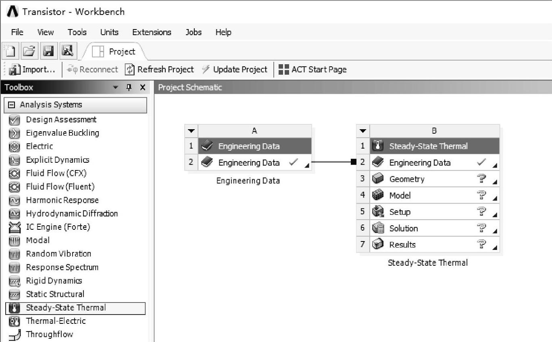
Task: Open system B dropdown menu arrow
Action: [x=363, y=131]
